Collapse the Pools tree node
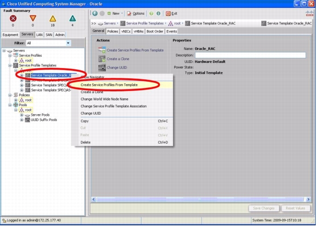 (10, 105)
